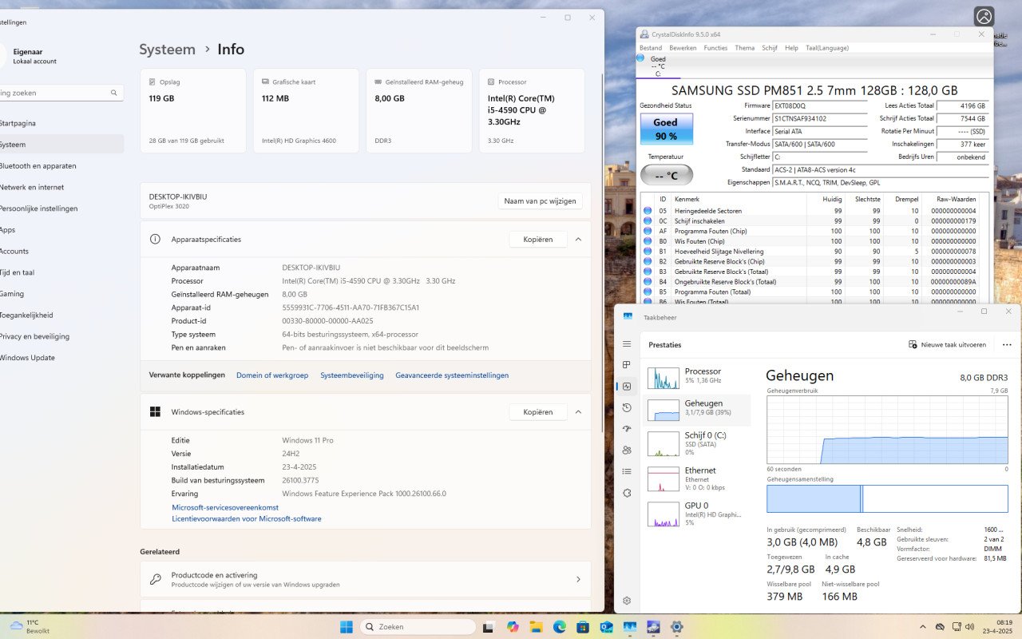Click the search magnifier in Settings search box

click(114, 93)
